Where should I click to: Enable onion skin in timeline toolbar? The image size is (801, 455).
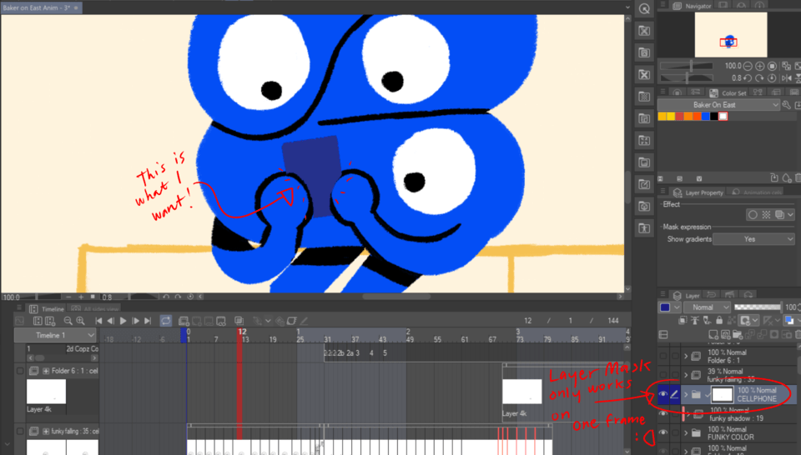(x=239, y=321)
